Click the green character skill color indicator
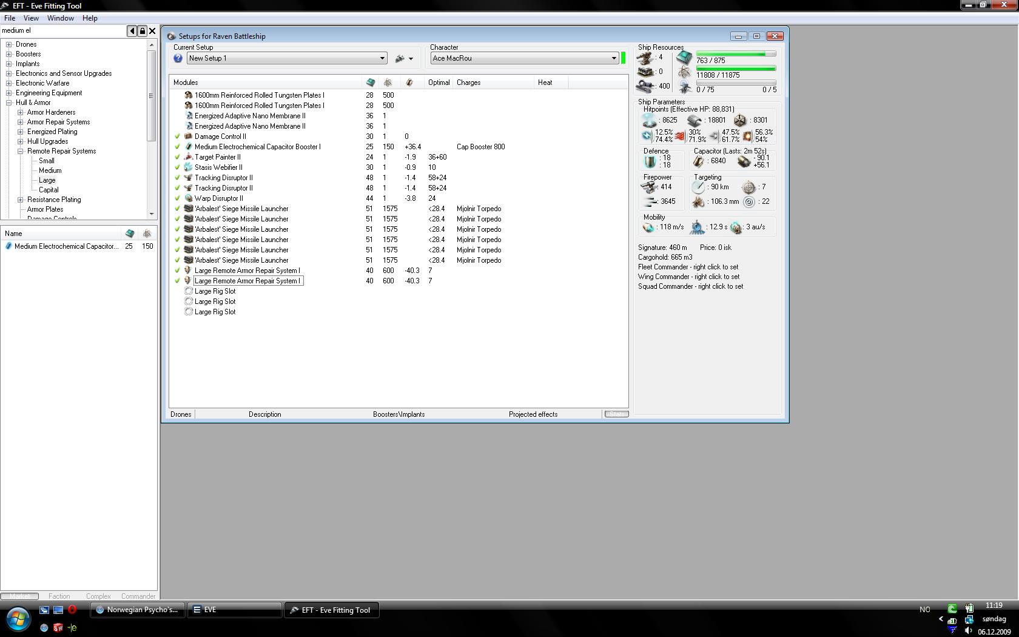1019x637 pixels. pyautogui.click(x=623, y=58)
